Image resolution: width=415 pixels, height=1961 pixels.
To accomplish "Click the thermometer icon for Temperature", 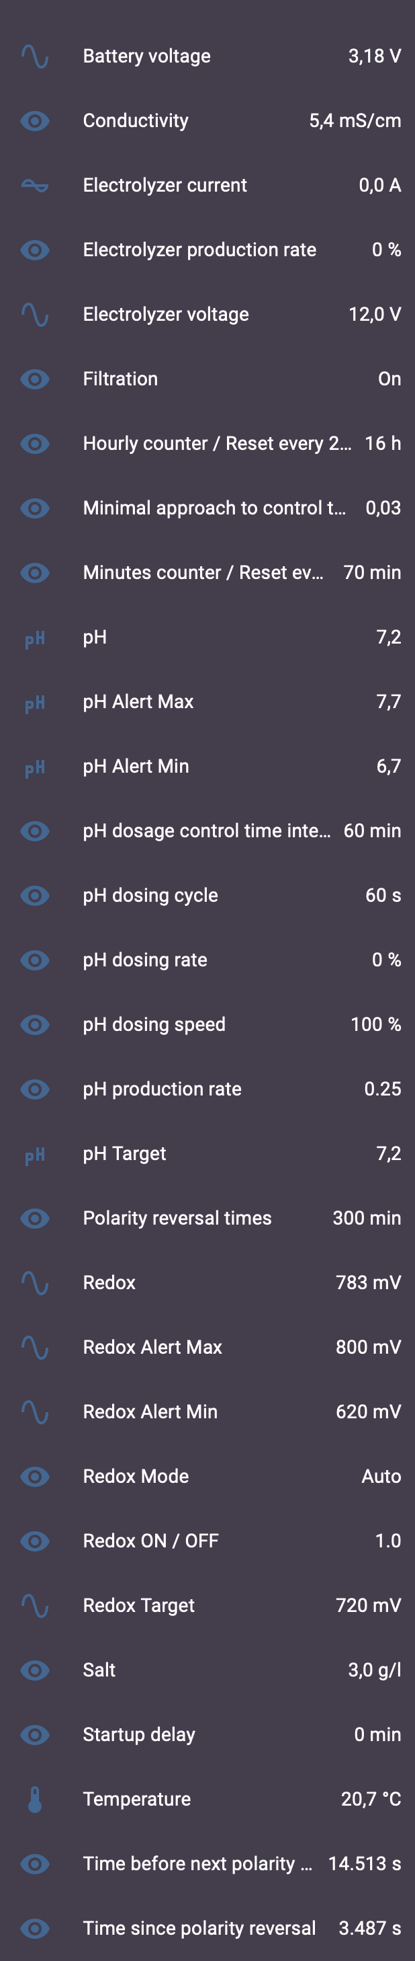I will tap(35, 1800).
